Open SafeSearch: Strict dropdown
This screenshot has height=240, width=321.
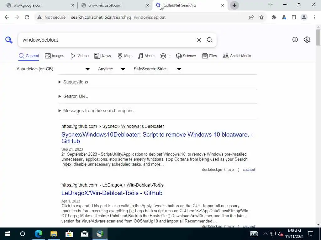[x=157, y=69]
